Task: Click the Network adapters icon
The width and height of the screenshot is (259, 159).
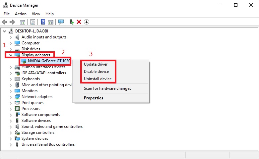Action: click(x=17, y=97)
